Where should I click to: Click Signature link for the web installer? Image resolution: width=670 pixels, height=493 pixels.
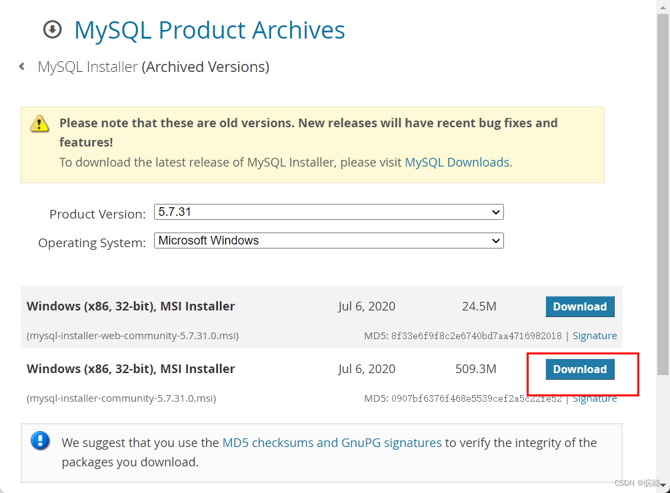coord(595,336)
